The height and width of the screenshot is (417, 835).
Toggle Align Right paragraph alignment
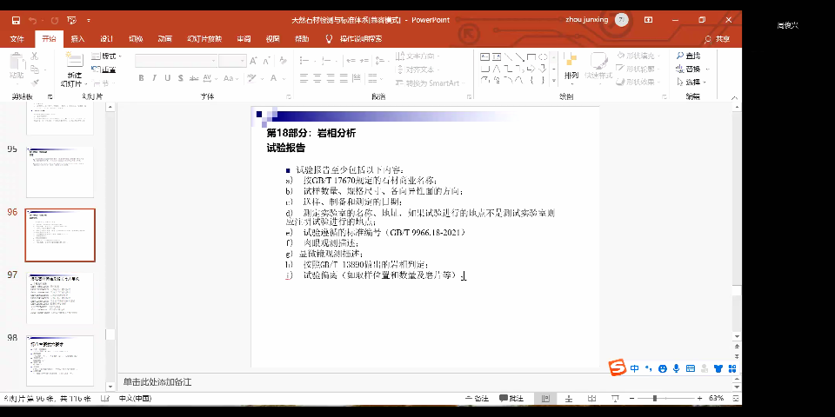tap(331, 78)
